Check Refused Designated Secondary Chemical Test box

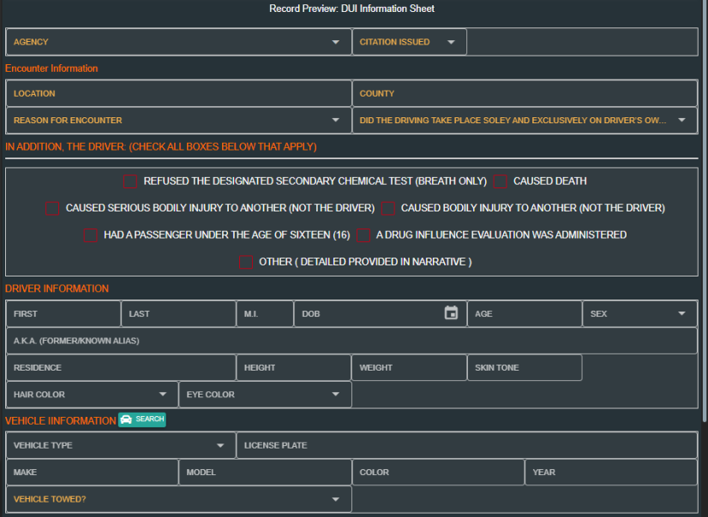[x=130, y=181]
